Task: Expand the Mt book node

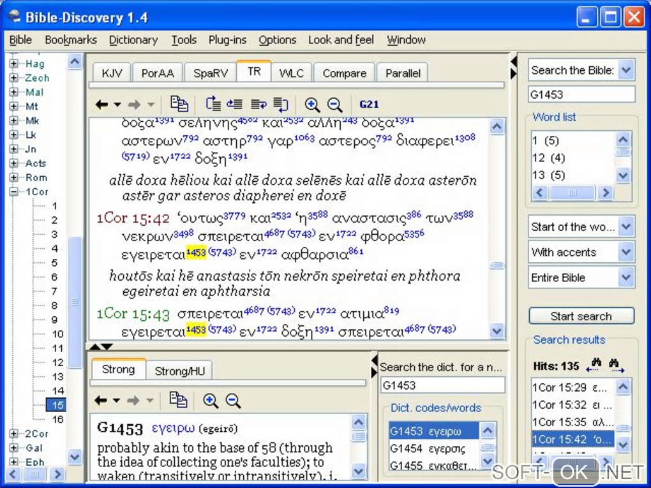Action: pos(13,107)
